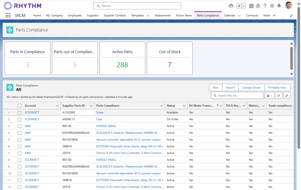Open the Status column dropdown menu
Screen dimensions: 301x190
point(184,106)
